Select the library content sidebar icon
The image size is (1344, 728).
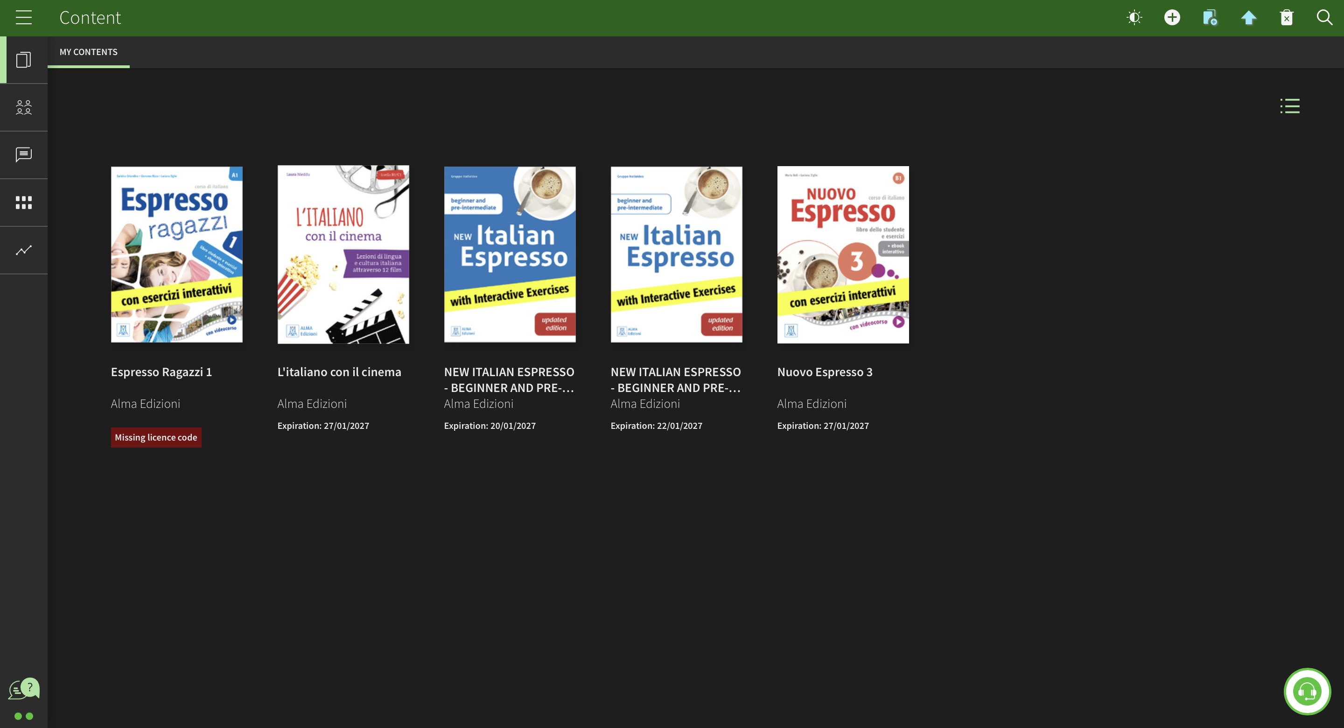[23, 60]
